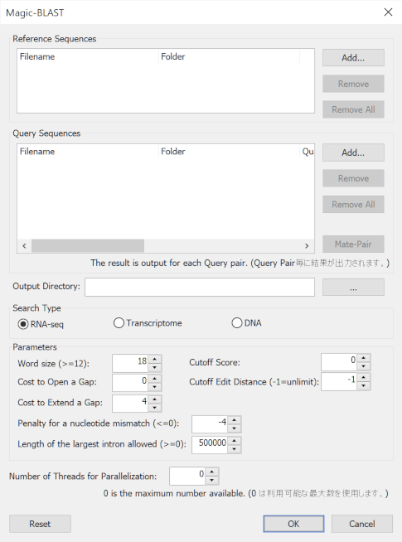Select RNA-seq search type

[x=41, y=324]
